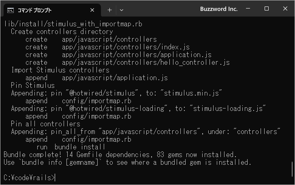The height and width of the screenshot is (185, 295).
Task: Click the path app/javascript/controllers/hello_controller.js
Action: (x=146, y=62)
